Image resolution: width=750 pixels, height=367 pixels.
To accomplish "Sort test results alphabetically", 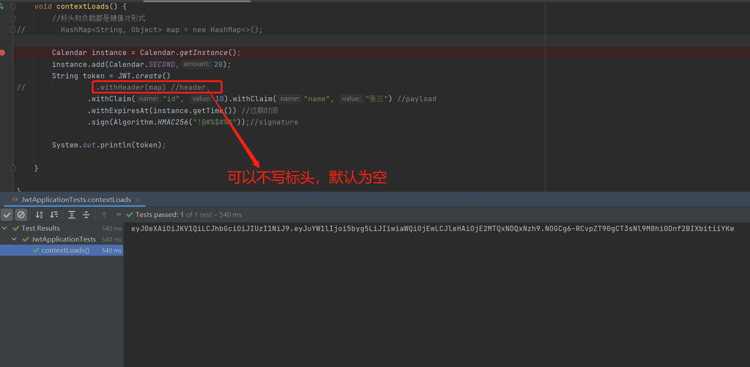I will pyautogui.click(x=39, y=215).
